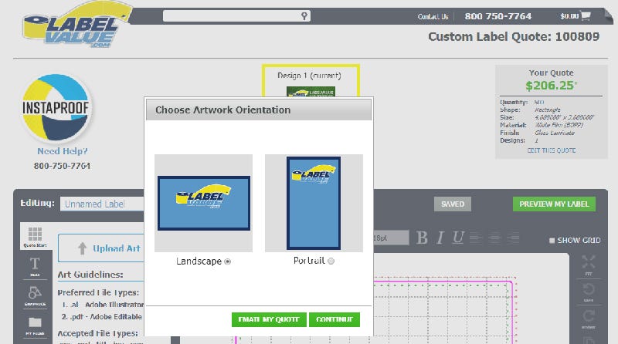The height and width of the screenshot is (344, 618).
Task: Click the Choose Artwork Orientation title
Action: point(222,110)
